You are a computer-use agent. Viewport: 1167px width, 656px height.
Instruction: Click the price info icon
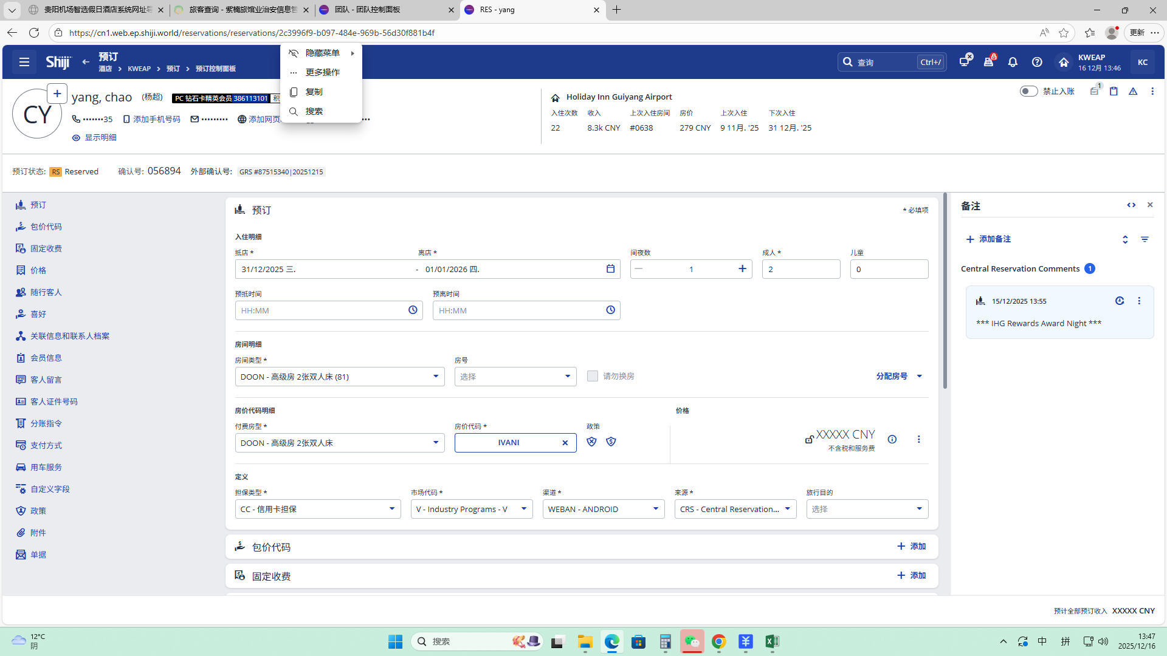pyautogui.click(x=892, y=439)
